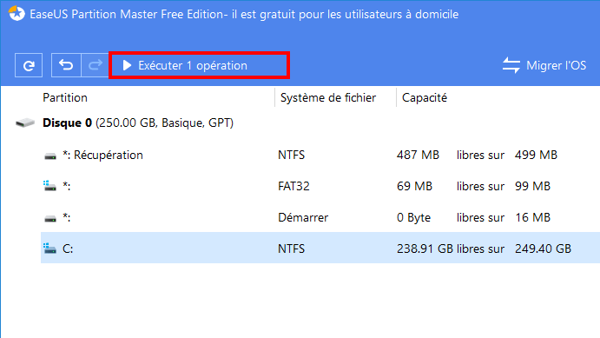Click the Capacité column header
Screen dimensions: 600x338
425,97
